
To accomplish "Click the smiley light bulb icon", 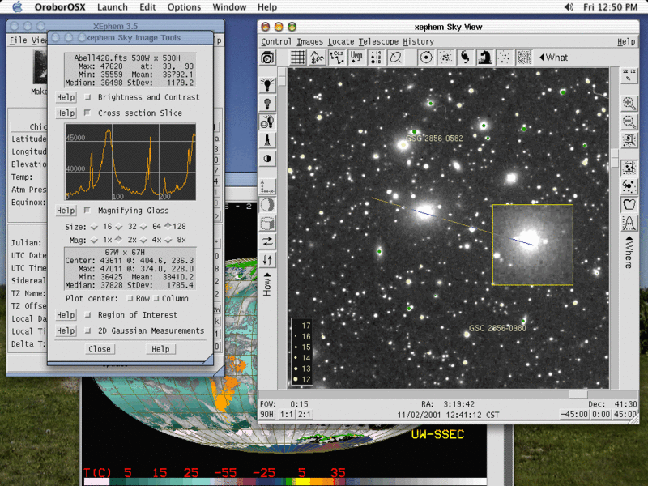I will coord(267,122).
